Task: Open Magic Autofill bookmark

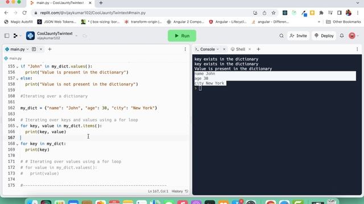Action: (x=18, y=22)
